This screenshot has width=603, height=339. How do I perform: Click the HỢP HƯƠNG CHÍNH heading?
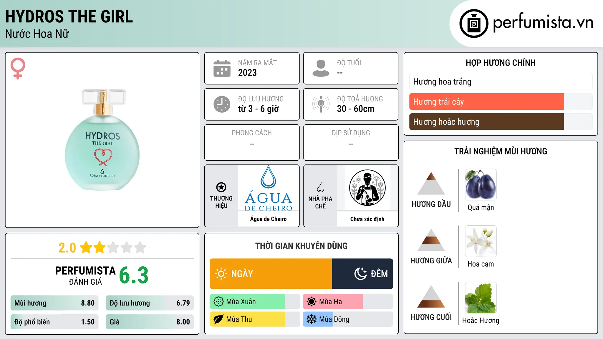(501, 63)
